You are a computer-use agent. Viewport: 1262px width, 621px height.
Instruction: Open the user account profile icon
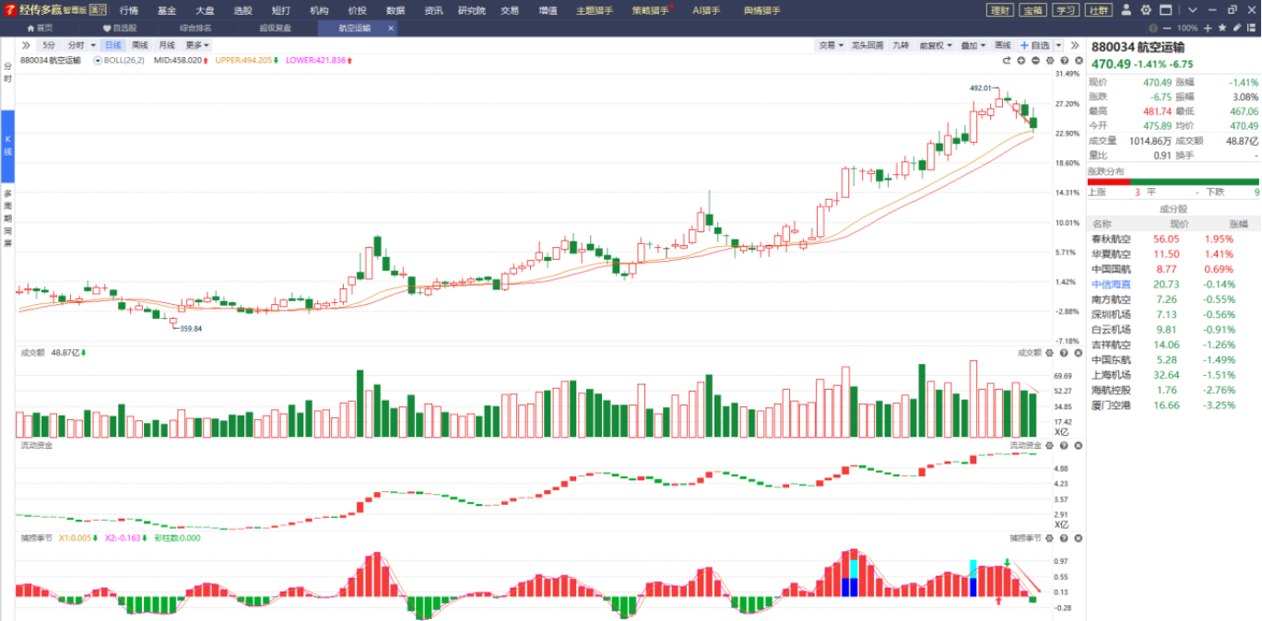pos(1128,10)
